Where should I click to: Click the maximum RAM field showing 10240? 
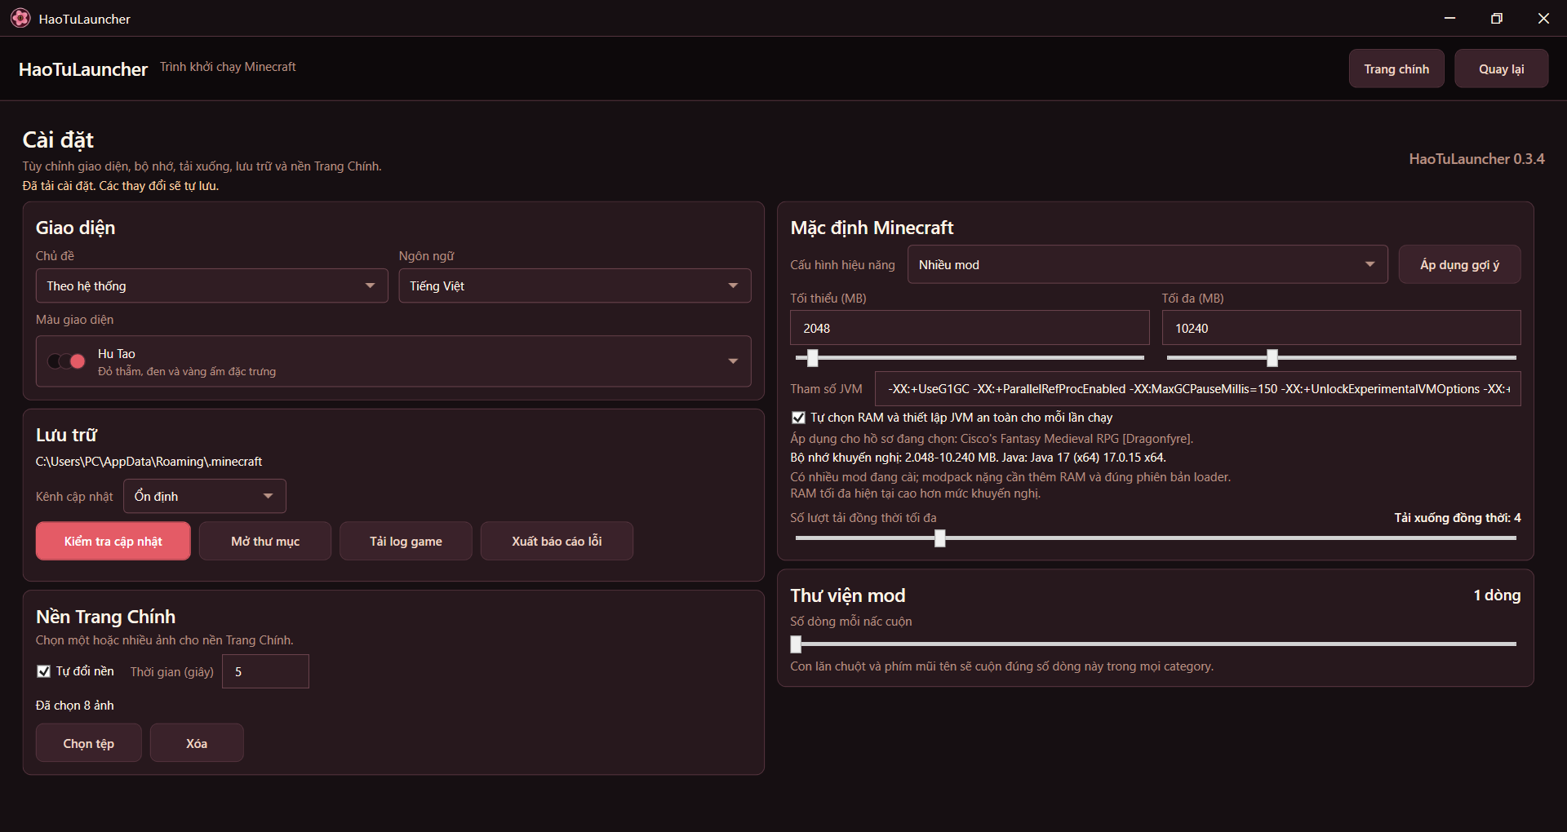point(1341,328)
